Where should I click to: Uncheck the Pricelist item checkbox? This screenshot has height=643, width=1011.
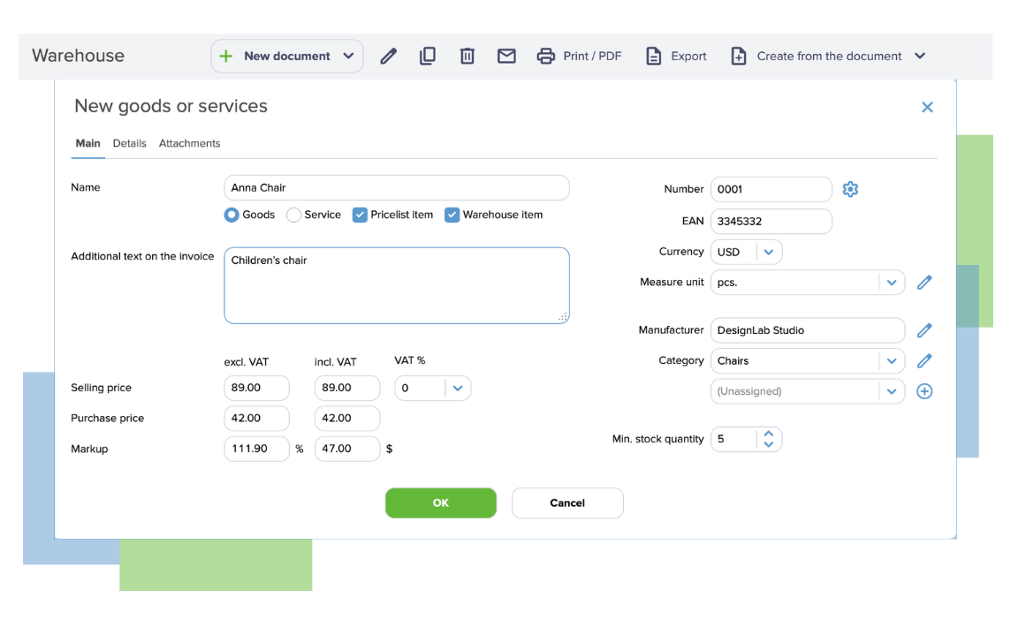[360, 215]
